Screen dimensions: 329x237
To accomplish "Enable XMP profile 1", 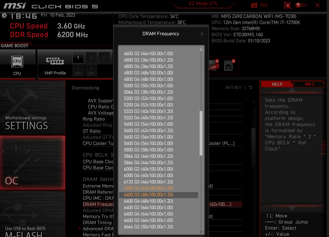I will (78, 58).
